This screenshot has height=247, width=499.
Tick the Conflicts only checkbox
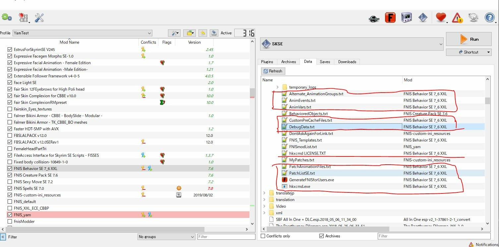coord(263,236)
